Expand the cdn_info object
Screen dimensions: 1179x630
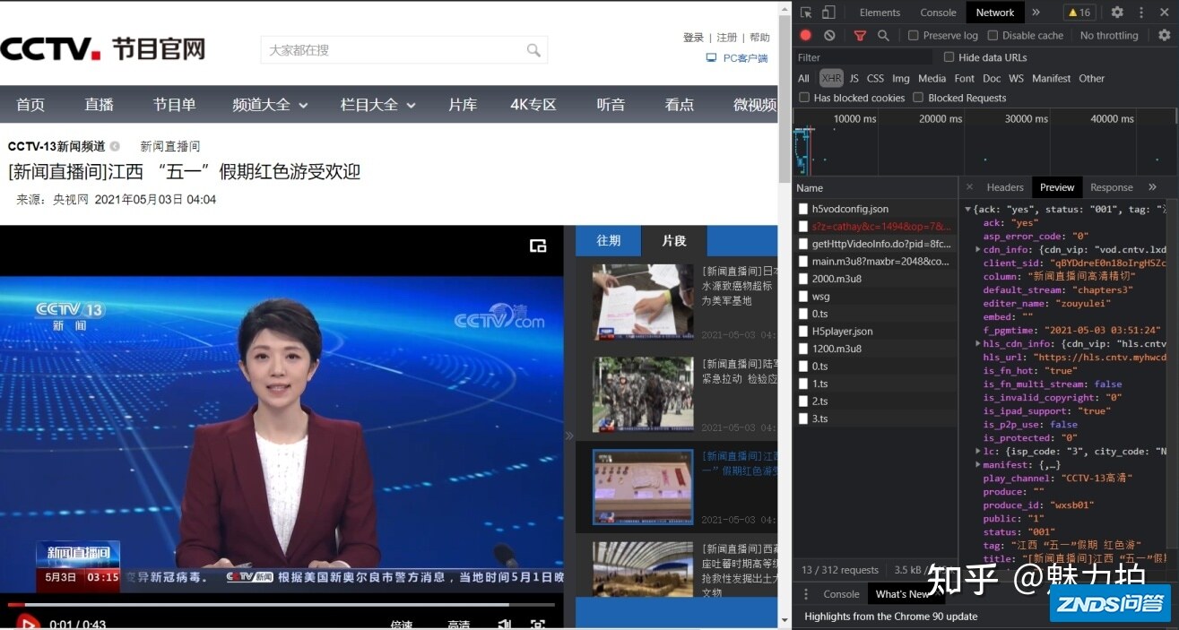[x=978, y=249]
